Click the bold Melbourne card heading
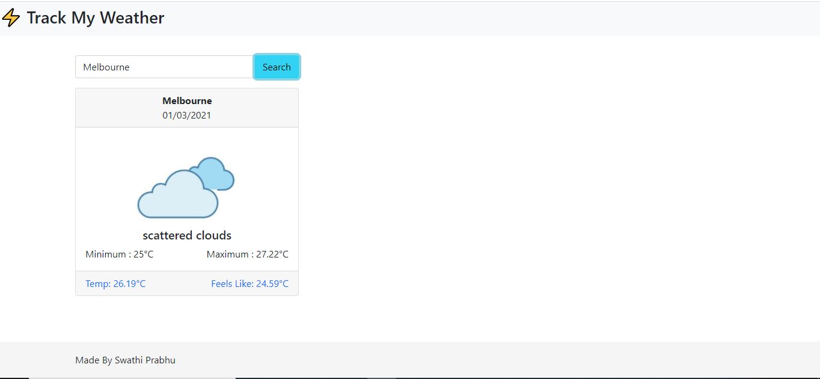 click(x=187, y=100)
